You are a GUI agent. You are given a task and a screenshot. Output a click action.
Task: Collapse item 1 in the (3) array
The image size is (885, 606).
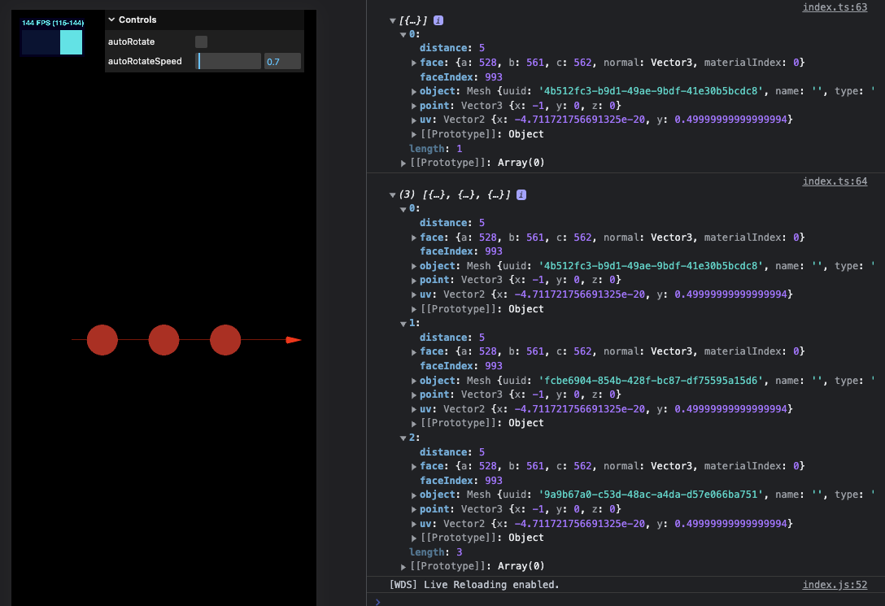403,324
